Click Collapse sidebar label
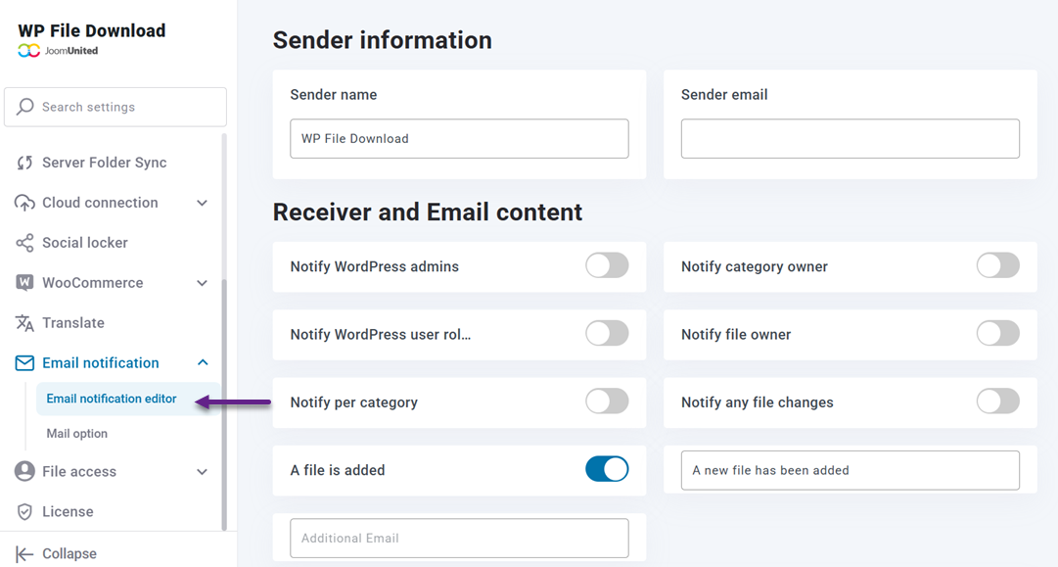This screenshot has width=1058, height=567. pyautogui.click(x=69, y=553)
